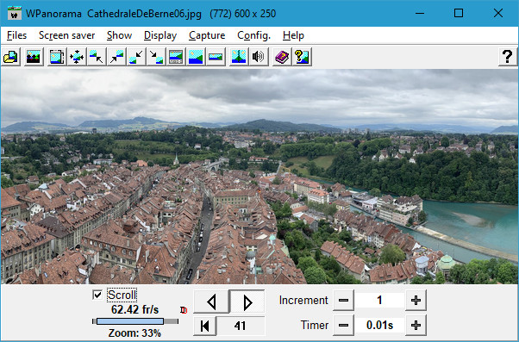519x342 pixels.
Task: Click the Timer value field showing 0.01s
Action: [379, 325]
